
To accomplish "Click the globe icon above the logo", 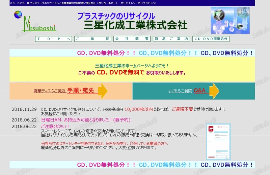I will tap(18, 14).
